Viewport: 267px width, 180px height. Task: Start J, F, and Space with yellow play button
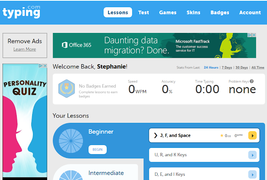[x=252, y=135]
